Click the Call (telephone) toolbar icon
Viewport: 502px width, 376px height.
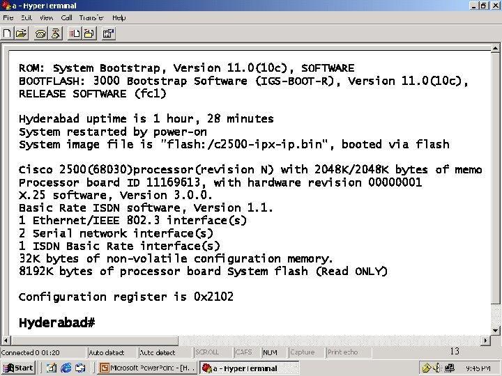[x=40, y=33]
